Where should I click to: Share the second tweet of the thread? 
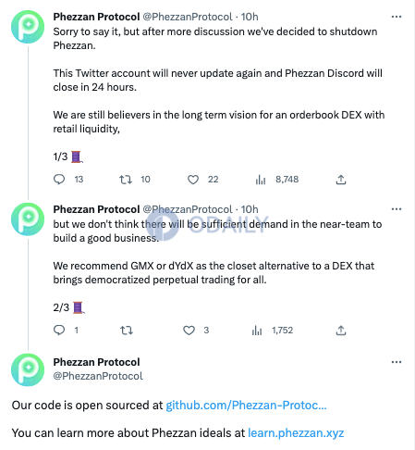[x=341, y=331]
